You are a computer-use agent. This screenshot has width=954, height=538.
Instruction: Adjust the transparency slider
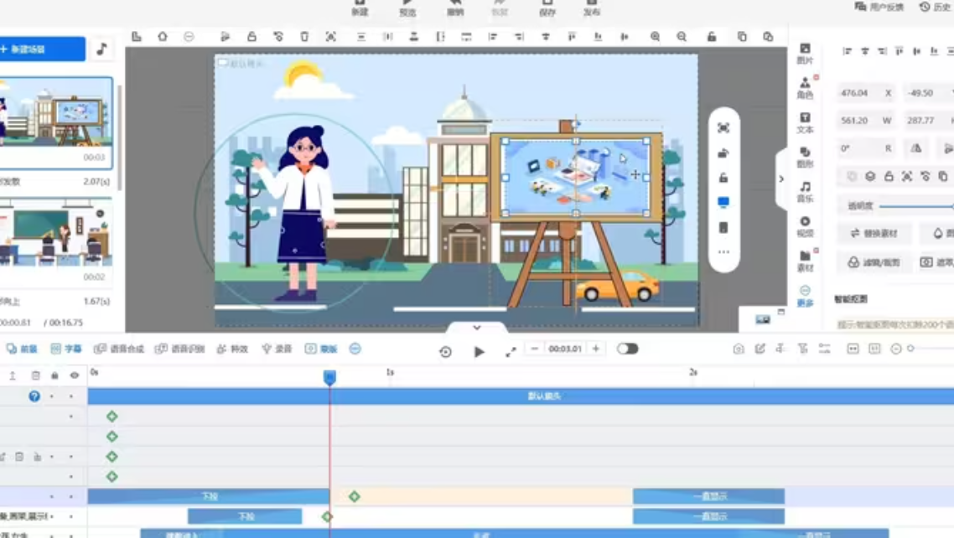[915, 206]
